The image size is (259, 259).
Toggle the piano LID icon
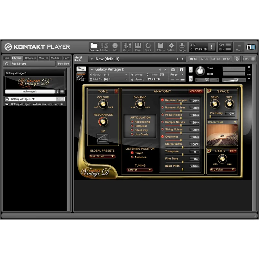point(103,139)
